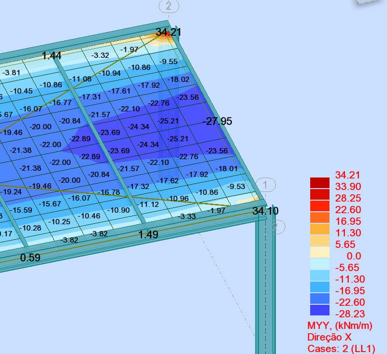Click the -28.23 legend minimum value
This screenshot has width=387, height=354.
pyautogui.click(x=350, y=314)
